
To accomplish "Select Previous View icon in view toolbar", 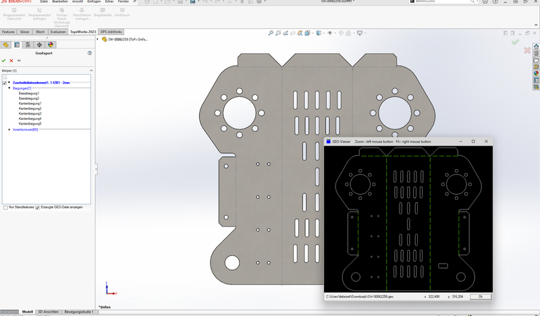I will tap(286, 33).
